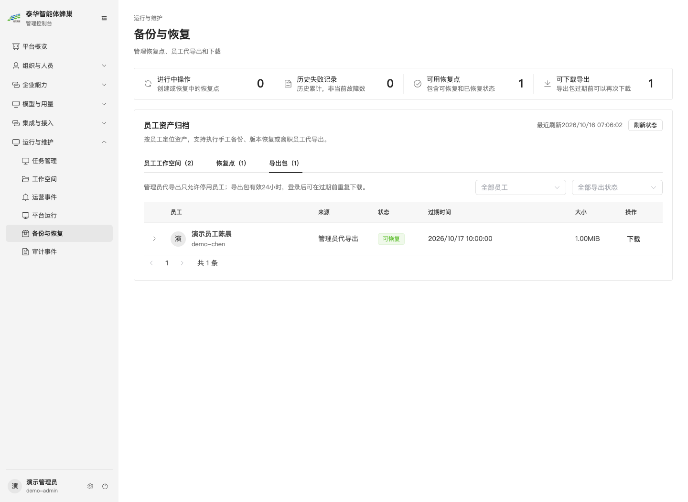Viewport: 688px width, 502px height.
Task: Click the 1.00MiB size value
Action: pos(588,239)
